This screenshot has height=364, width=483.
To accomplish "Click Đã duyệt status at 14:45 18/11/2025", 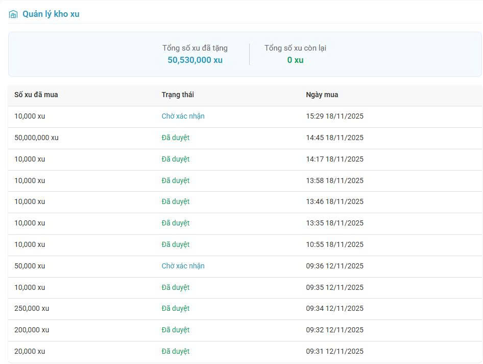I will [x=176, y=138].
